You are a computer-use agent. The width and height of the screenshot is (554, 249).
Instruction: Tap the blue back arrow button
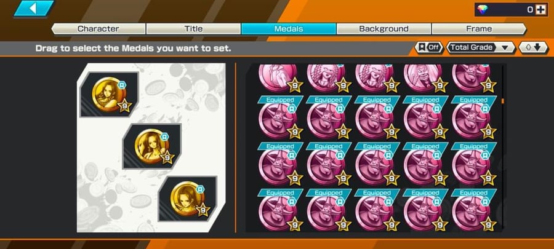pyautogui.click(x=34, y=9)
